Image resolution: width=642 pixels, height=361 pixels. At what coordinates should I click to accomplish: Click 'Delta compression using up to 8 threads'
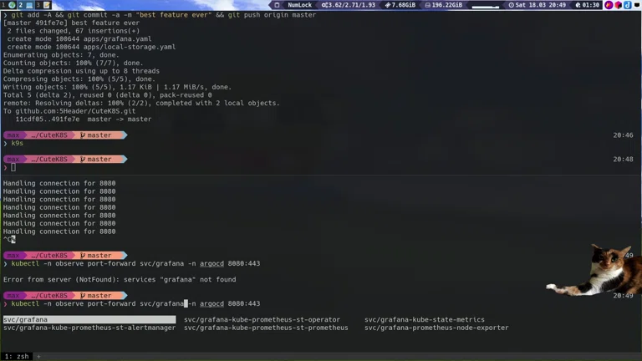pos(81,71)
